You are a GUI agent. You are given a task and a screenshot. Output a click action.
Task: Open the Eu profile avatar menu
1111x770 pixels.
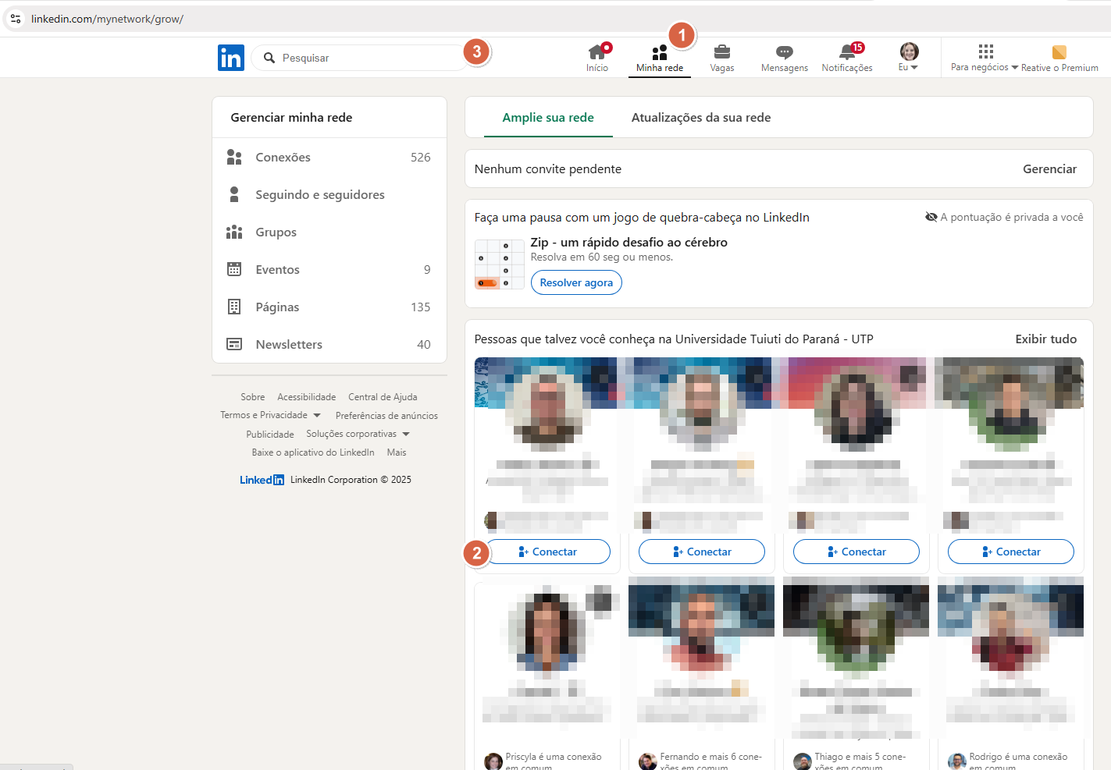tap(909, 58)
